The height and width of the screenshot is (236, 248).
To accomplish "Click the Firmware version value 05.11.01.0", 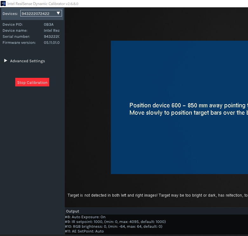I will pyautogui.click(x=51, y=43).
